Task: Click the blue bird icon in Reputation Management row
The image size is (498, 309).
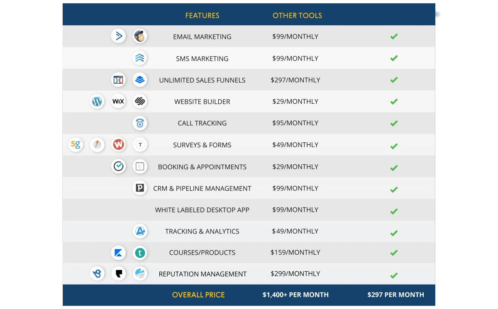Action: point(97,273)
